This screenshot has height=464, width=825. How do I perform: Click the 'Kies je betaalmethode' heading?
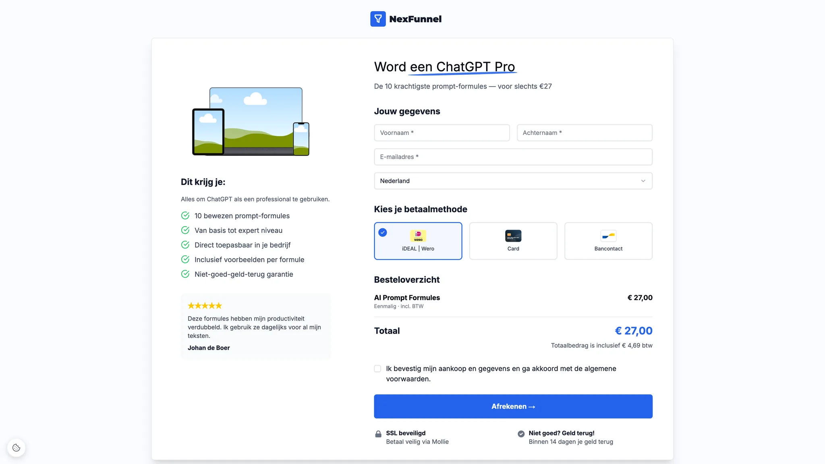(x=421, y=209)
